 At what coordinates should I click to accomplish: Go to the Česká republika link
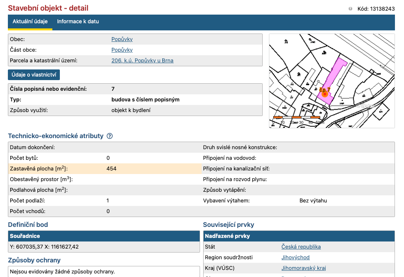tap(301, 247)
